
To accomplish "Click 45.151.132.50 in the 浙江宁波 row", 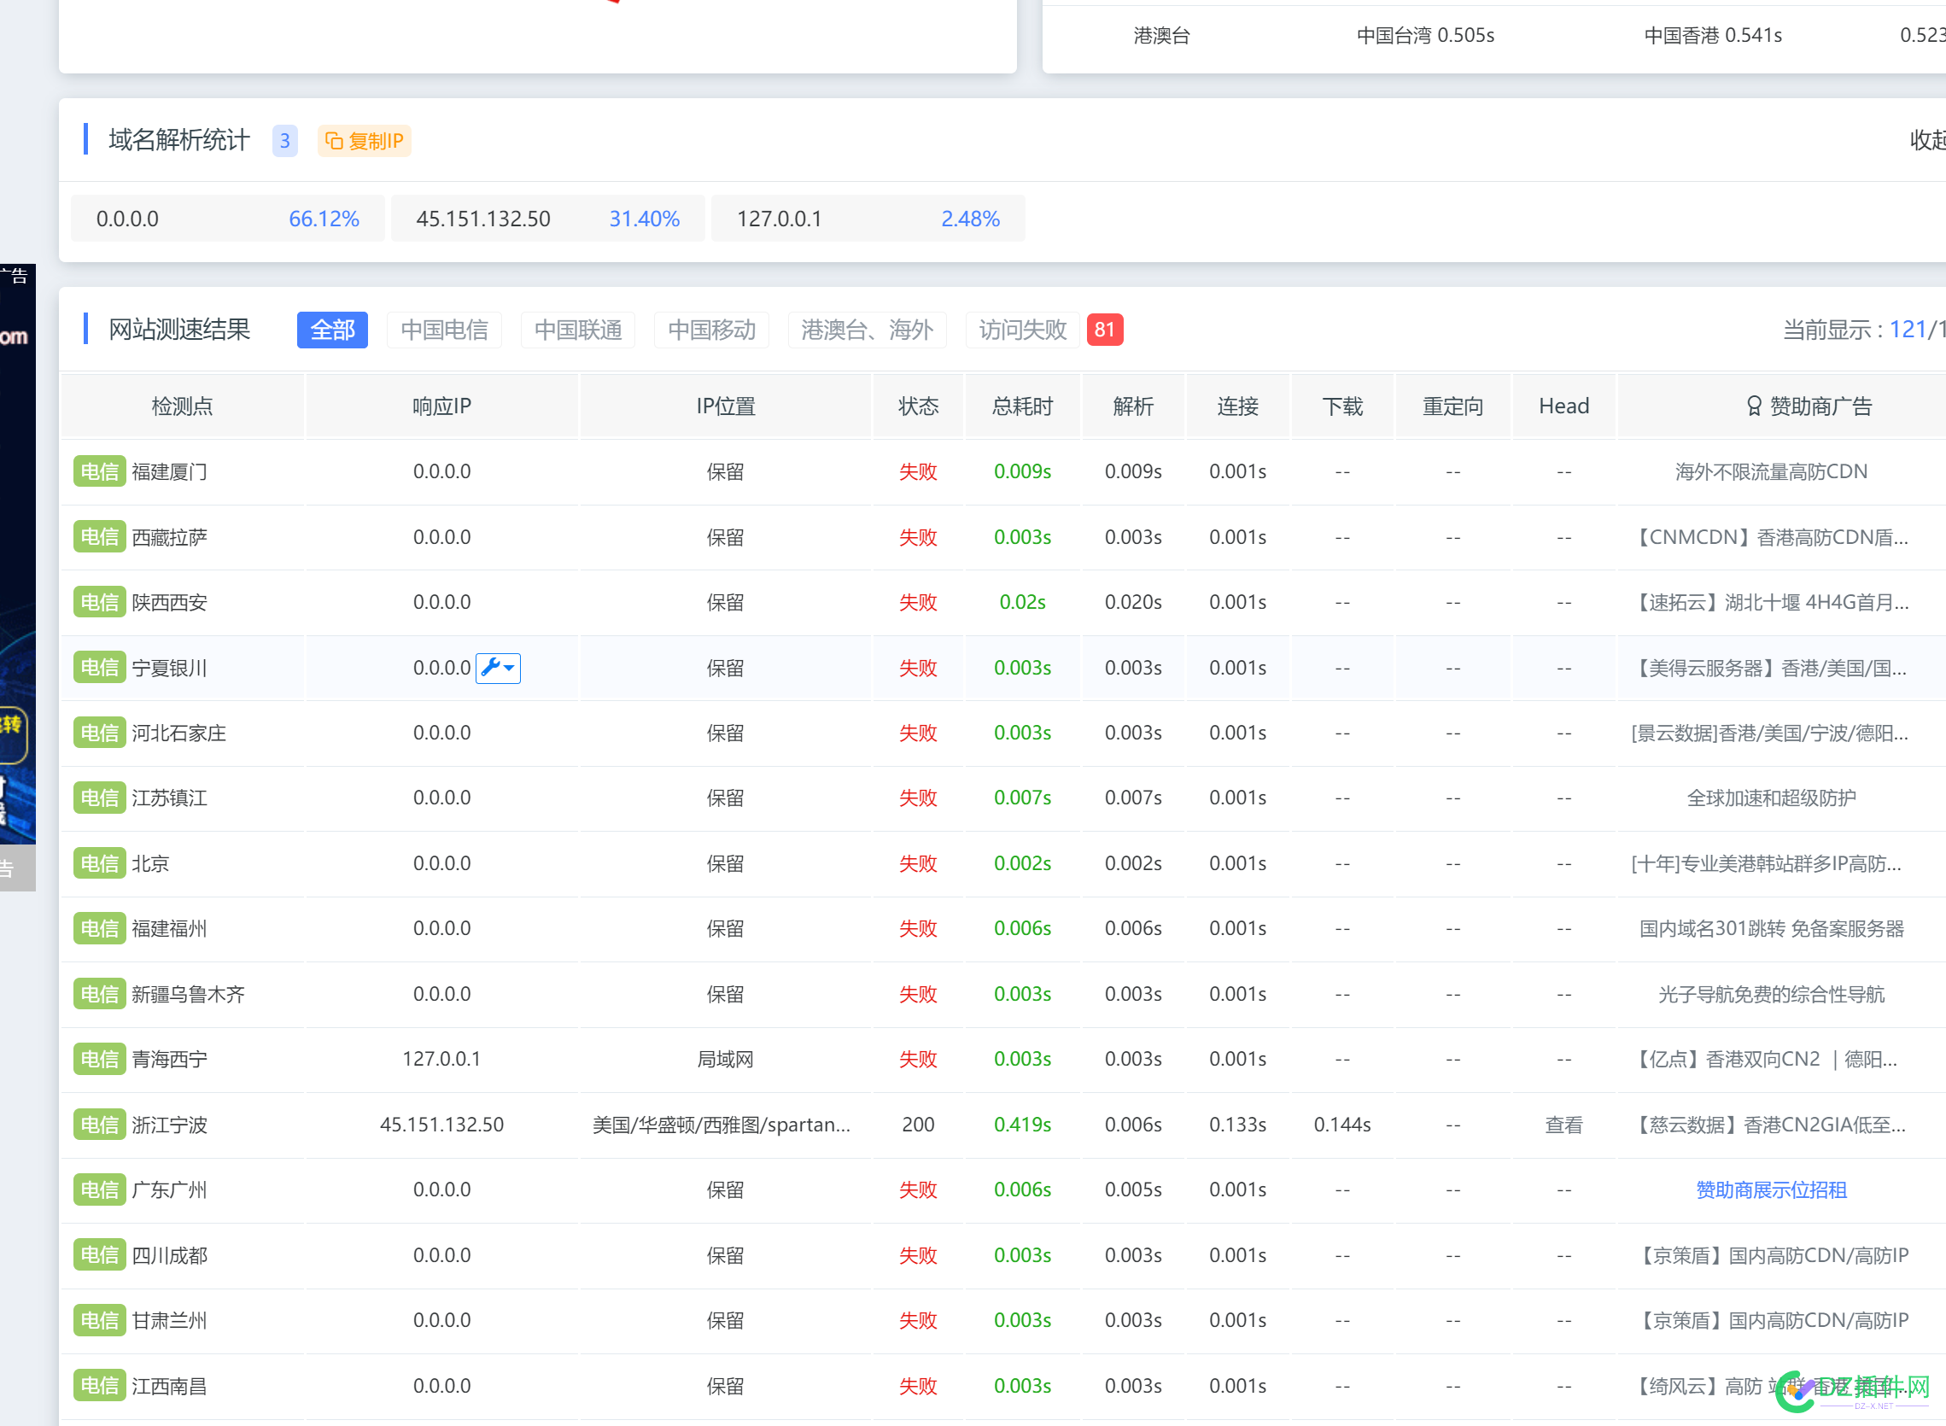I will point(441,1125).
